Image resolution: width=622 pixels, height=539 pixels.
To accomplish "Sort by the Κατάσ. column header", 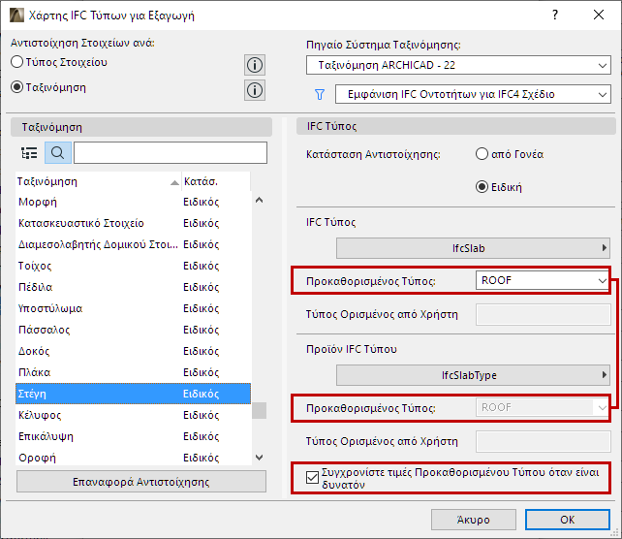I will 216,182.
